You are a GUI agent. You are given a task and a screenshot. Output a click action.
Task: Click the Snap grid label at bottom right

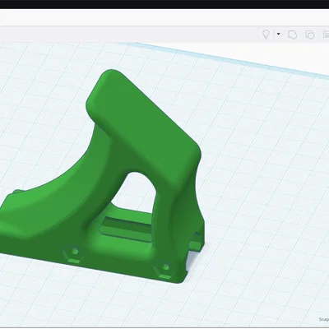pos(324,319)
